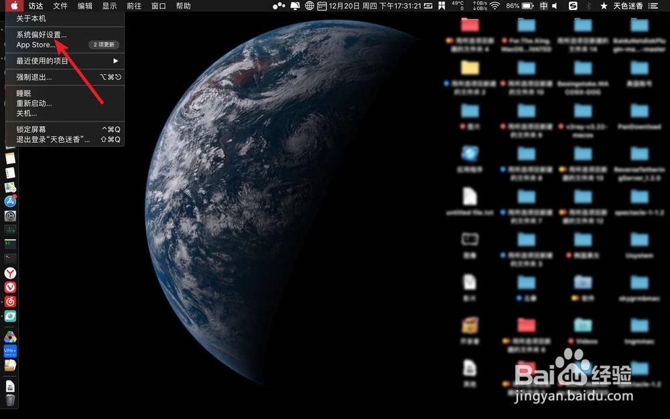Open System Preferences gear in Dock
Screen dimensions: 670x419
point(10,216)
